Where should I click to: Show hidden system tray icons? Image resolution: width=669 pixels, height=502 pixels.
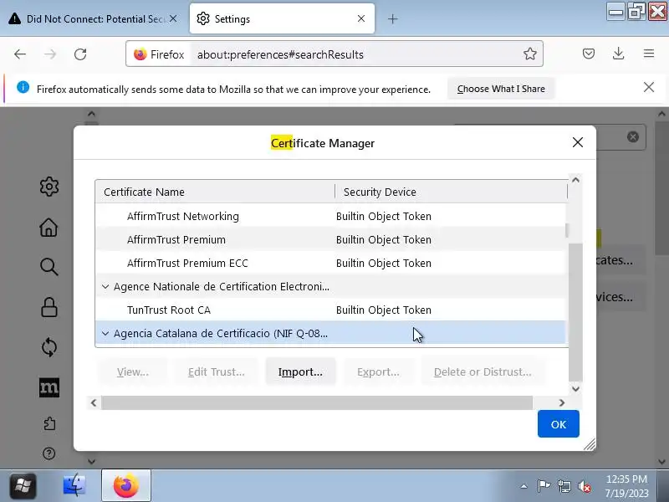coord(524,486)
